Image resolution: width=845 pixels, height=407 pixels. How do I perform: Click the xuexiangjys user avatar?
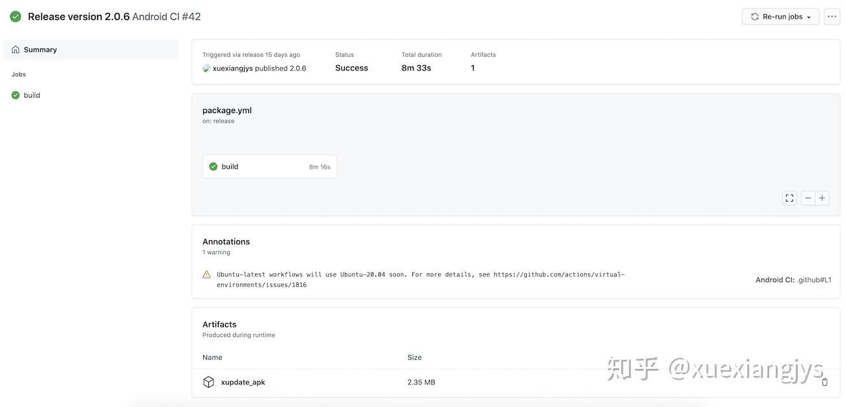tap(206, 68)
